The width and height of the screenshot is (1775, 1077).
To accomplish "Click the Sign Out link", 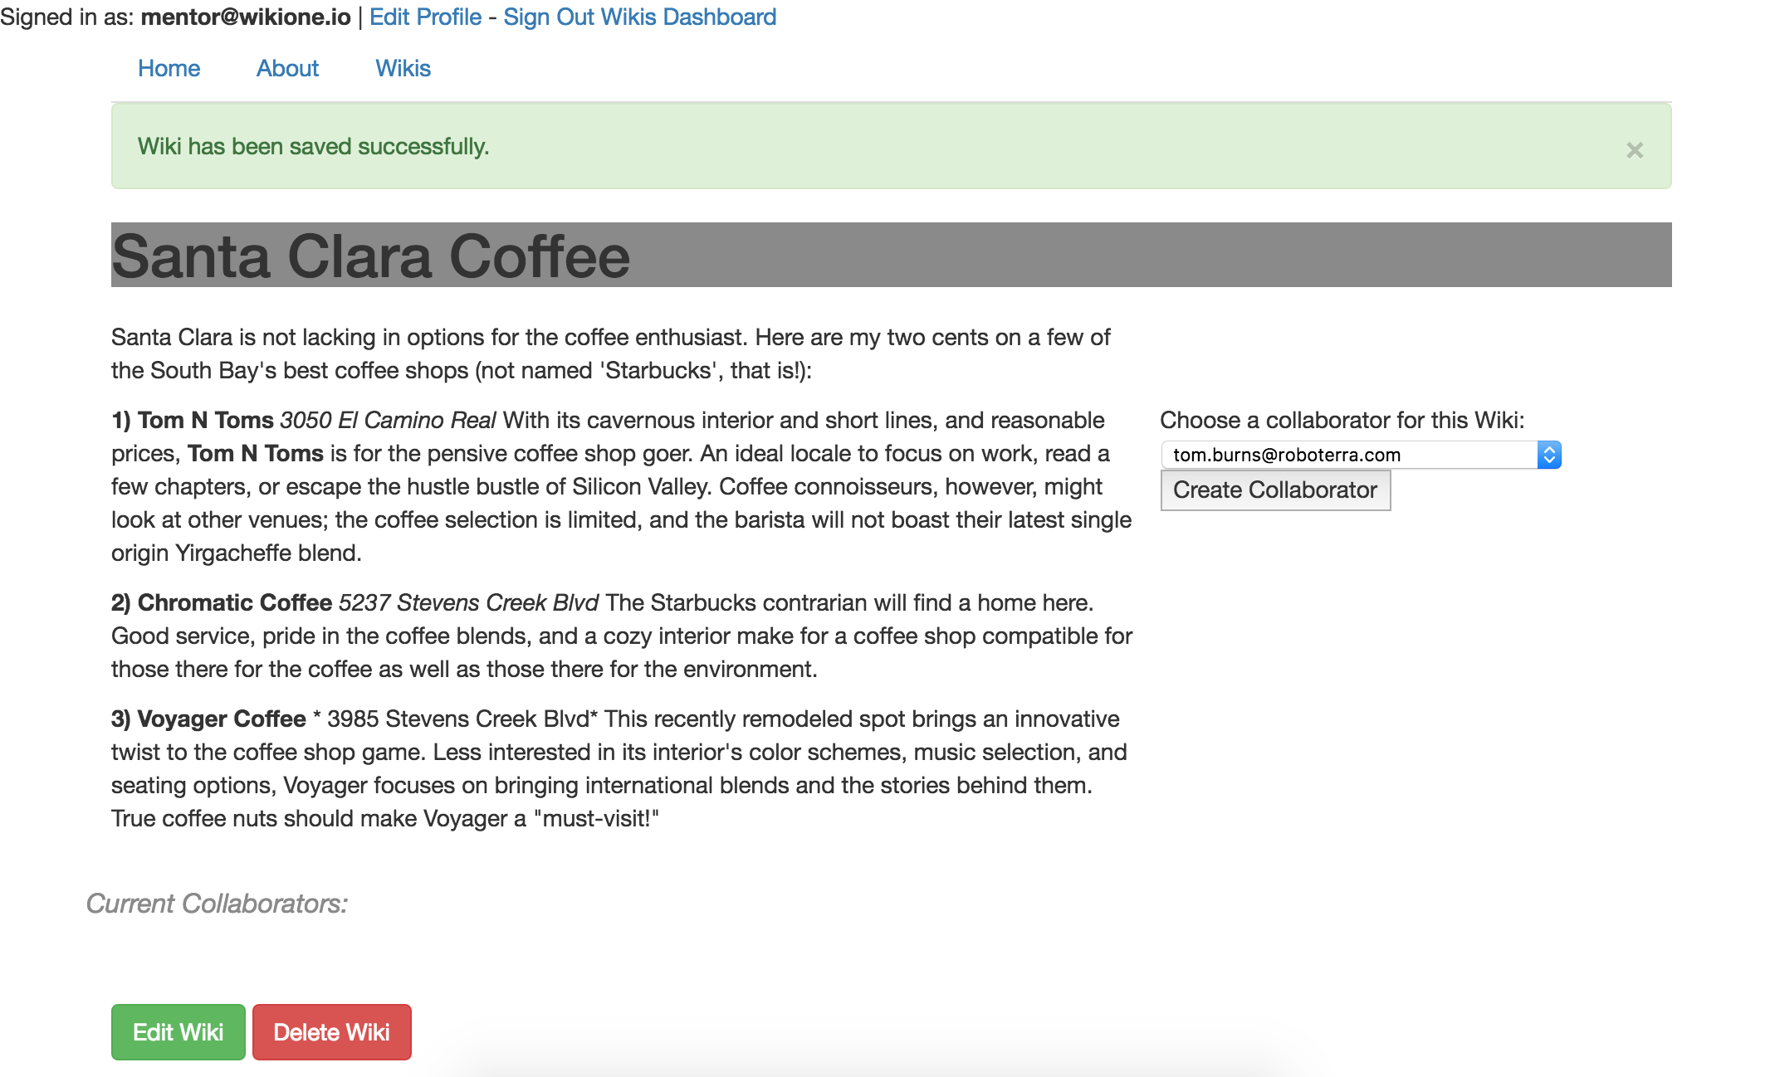I will [549, 17].
